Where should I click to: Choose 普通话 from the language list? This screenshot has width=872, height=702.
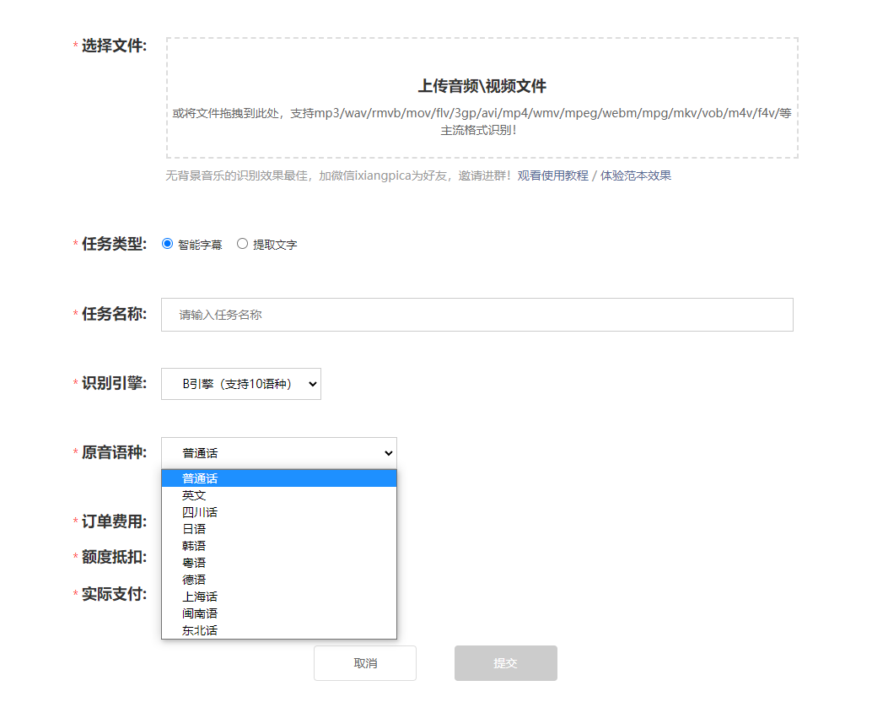[x=201, y=478]
